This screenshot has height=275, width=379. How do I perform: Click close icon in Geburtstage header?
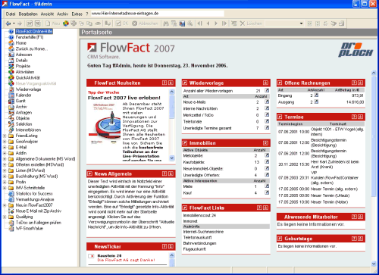[x=361, y=239]
